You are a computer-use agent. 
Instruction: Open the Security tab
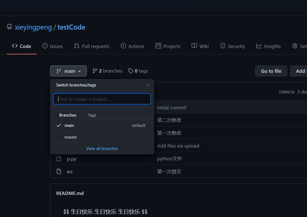[232, 46]
